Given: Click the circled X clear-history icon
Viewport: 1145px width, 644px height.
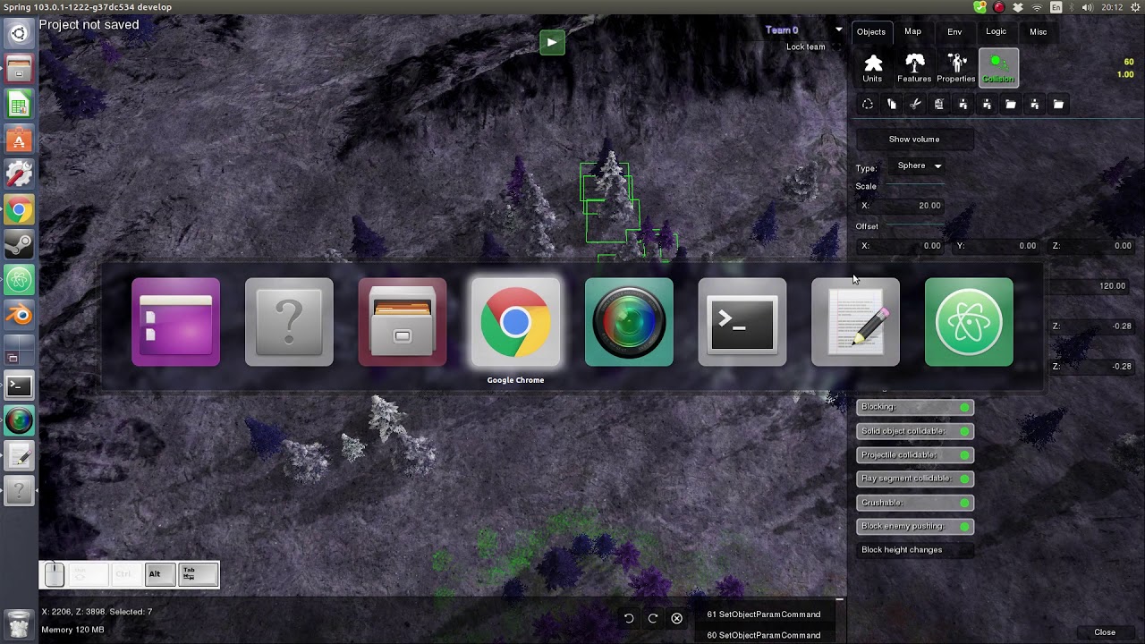Looking at the screenshot, I should coord(676,618).
